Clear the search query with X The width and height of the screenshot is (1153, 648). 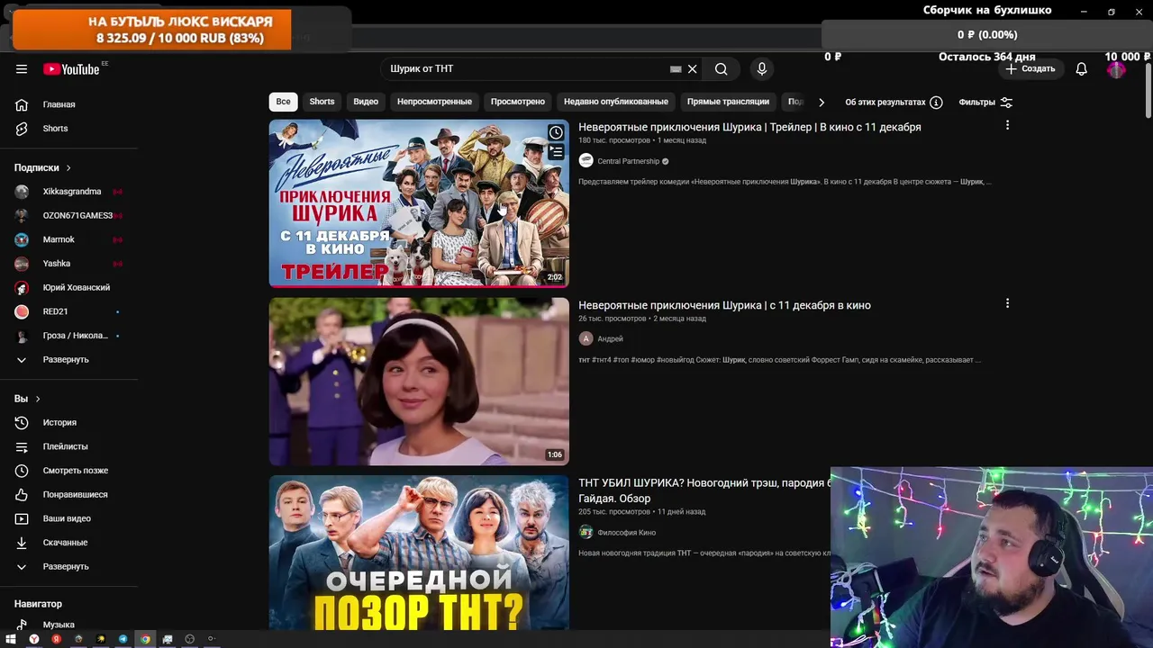[692, 69]
